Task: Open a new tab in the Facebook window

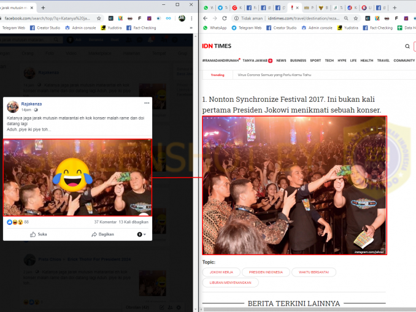Action: click(x=43, y=8)
